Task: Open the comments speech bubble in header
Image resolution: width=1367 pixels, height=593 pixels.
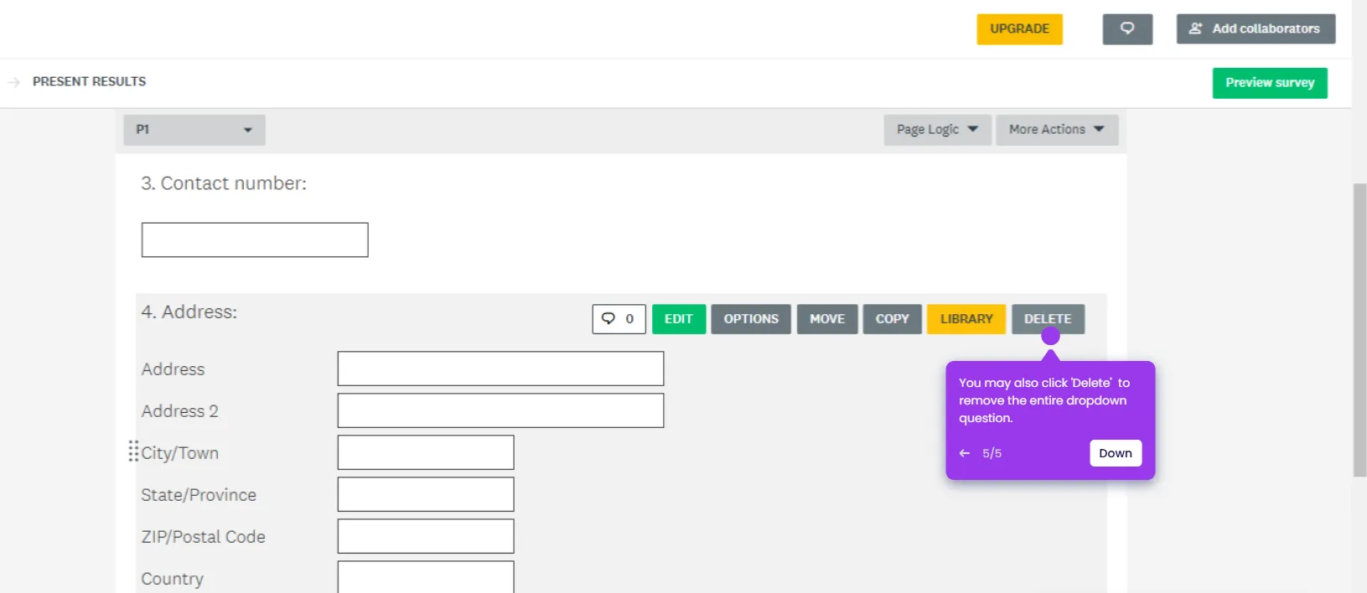Action: 1127,29
